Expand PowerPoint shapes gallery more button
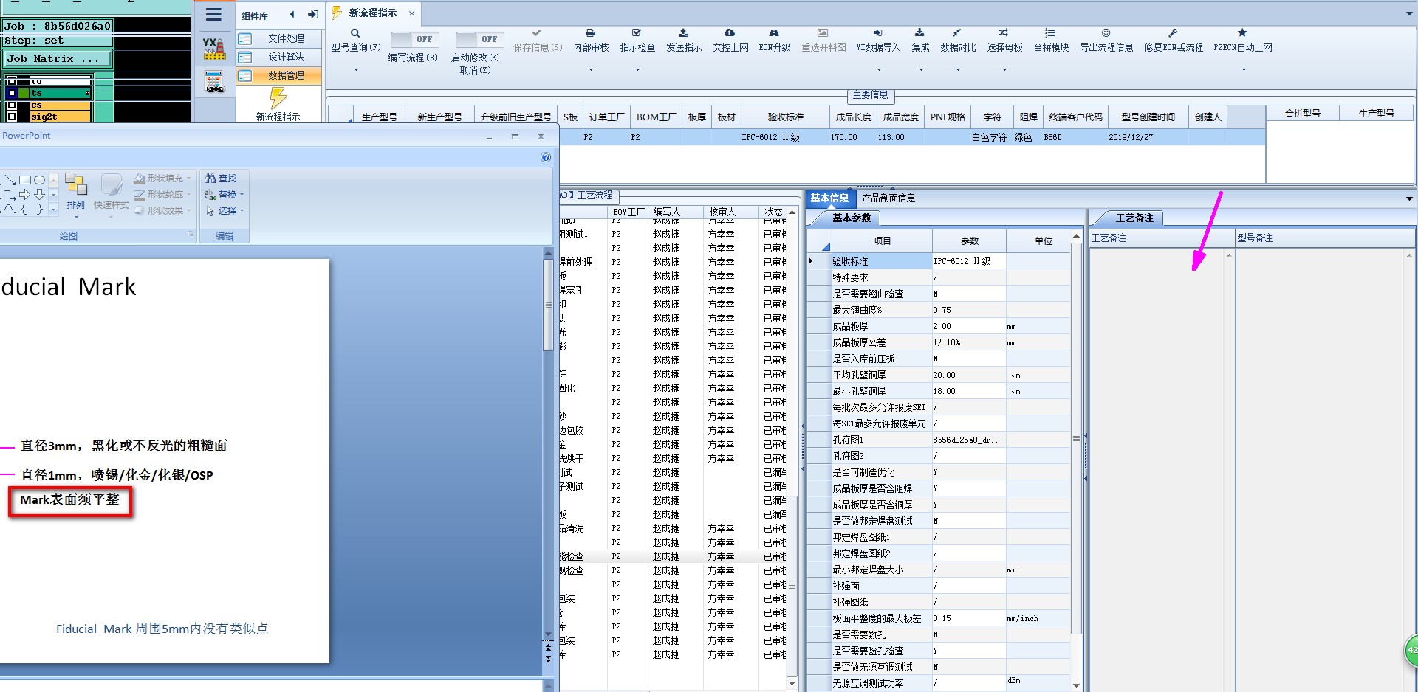The width and height of the screenshot is (1418, 692). (x=53, y=210)
